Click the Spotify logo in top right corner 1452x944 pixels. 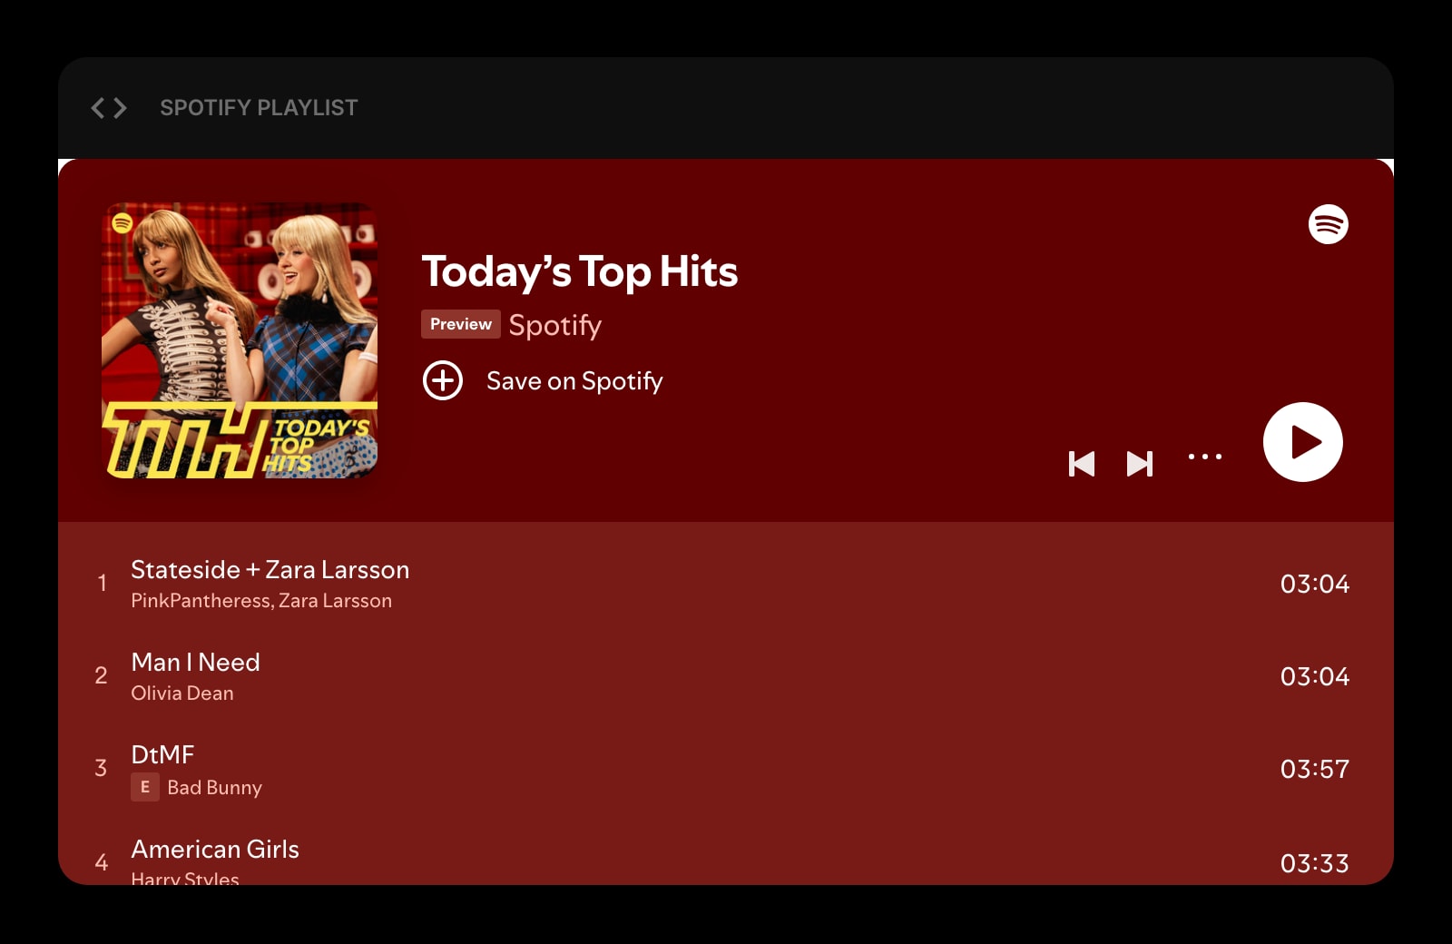pyautogui.click(x=1328, y=225)
